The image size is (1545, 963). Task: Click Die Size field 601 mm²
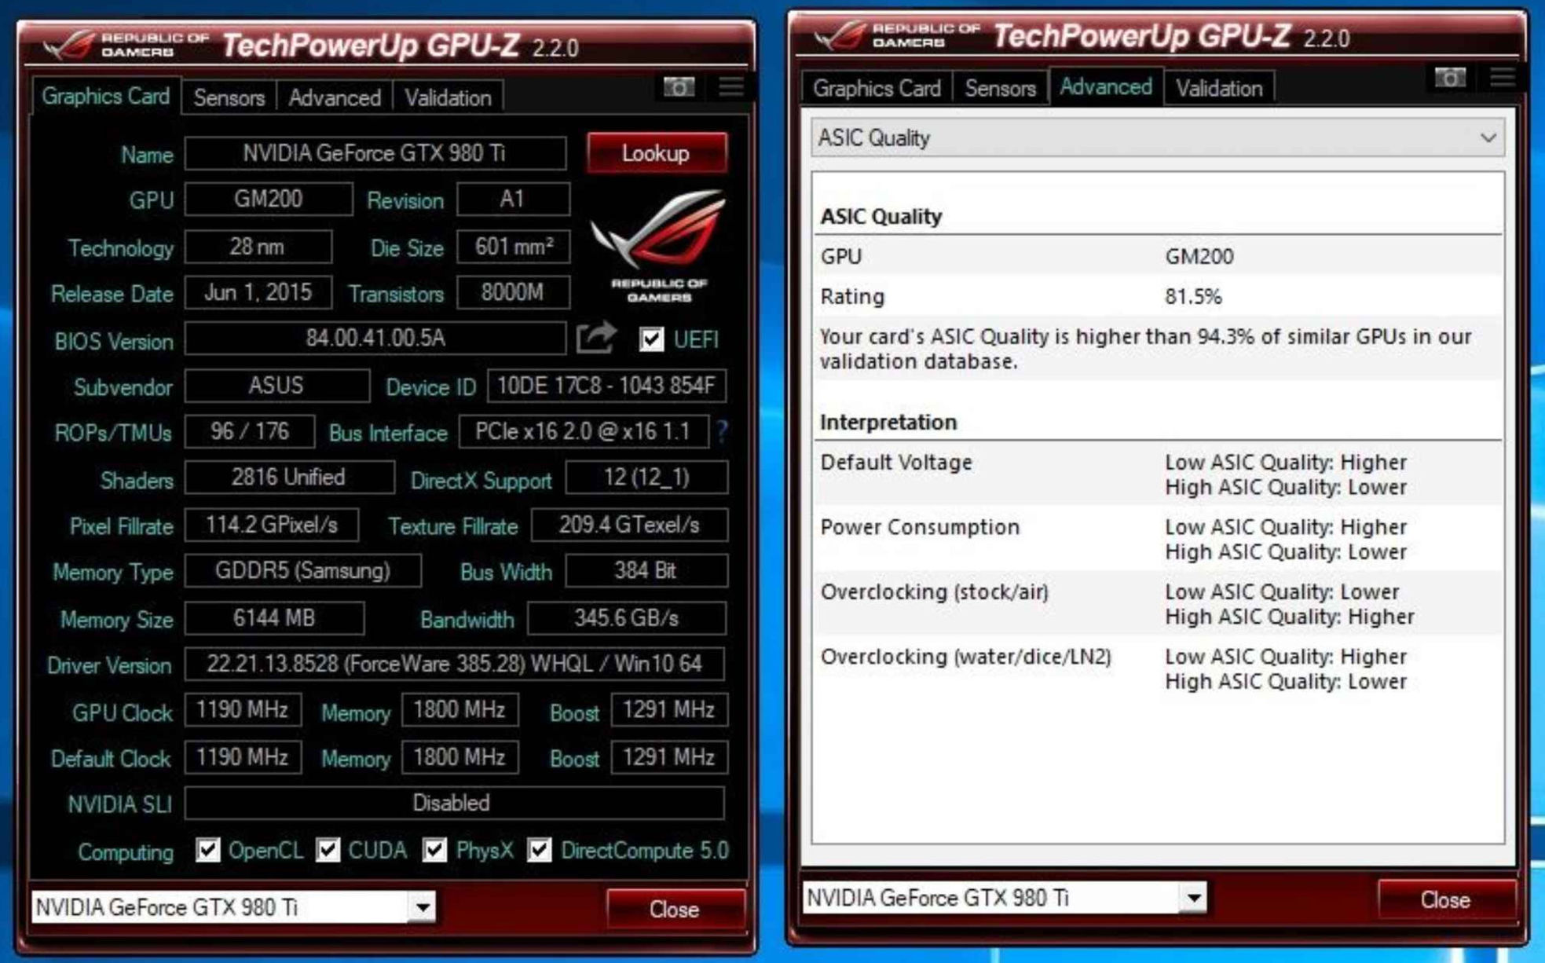513,247
